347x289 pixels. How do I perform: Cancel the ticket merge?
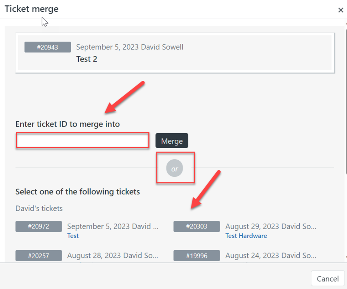click(x=327, y=279)
